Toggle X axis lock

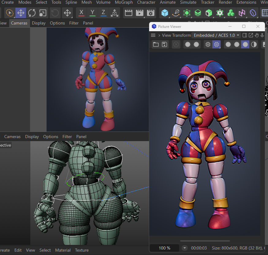(81, 13)
